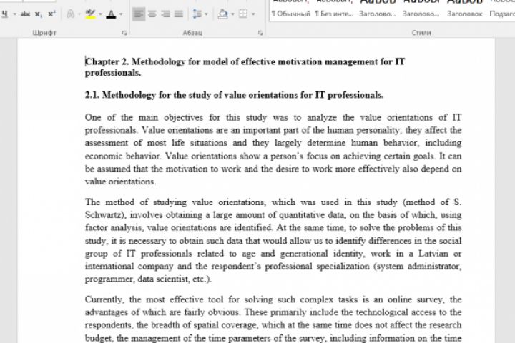515x343 pixels.
Task: Justify paragraph text
Action: coord(178,14)
